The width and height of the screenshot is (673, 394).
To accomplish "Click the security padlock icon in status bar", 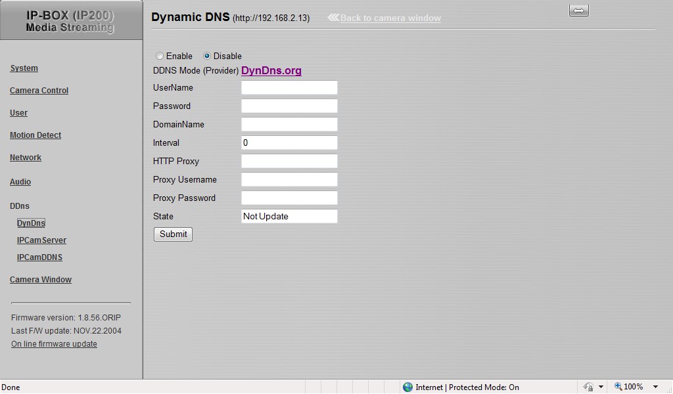I will point(588,387).
